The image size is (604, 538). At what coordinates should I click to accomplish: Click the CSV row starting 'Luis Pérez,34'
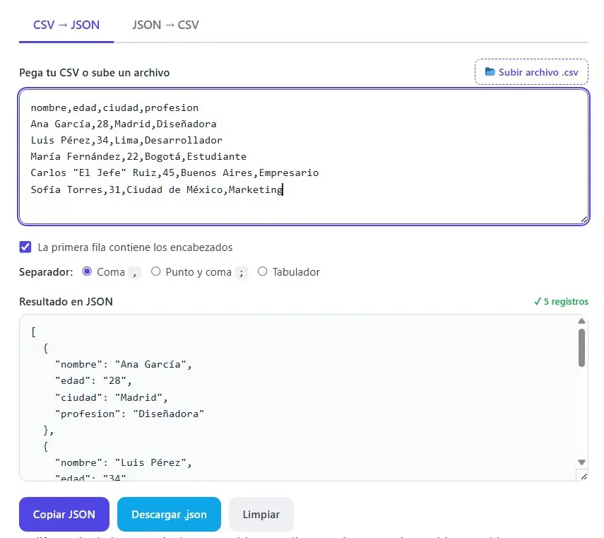coord(126,140)
